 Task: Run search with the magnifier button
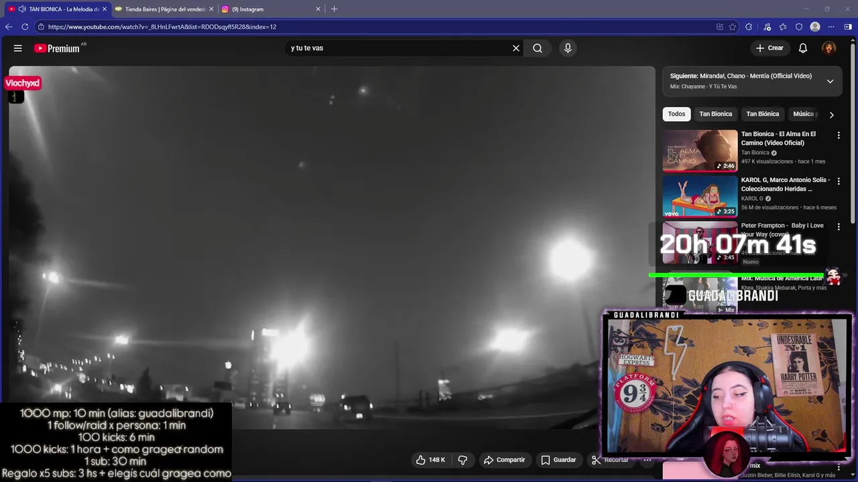pos(538,48)
